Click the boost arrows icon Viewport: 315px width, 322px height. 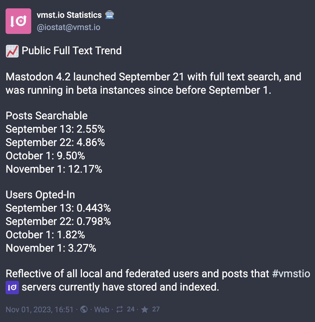(x=119, y=309)
